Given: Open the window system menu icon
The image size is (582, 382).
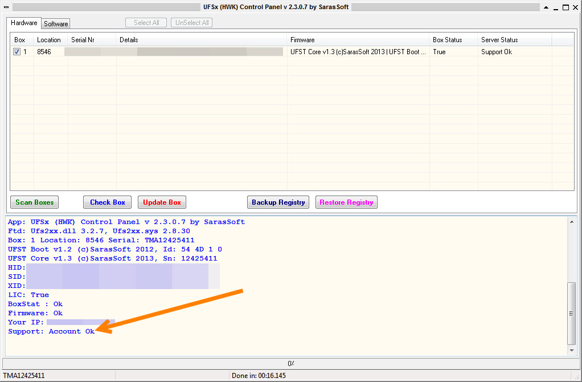Looking at the screenshot, I should point(6,7).
